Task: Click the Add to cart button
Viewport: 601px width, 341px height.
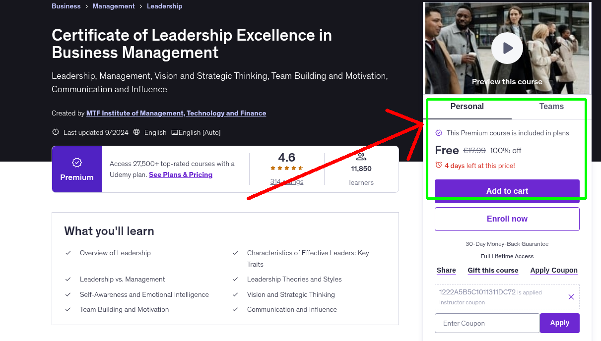Action: 507,190
